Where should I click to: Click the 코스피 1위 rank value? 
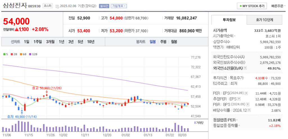tap(273, 36)
